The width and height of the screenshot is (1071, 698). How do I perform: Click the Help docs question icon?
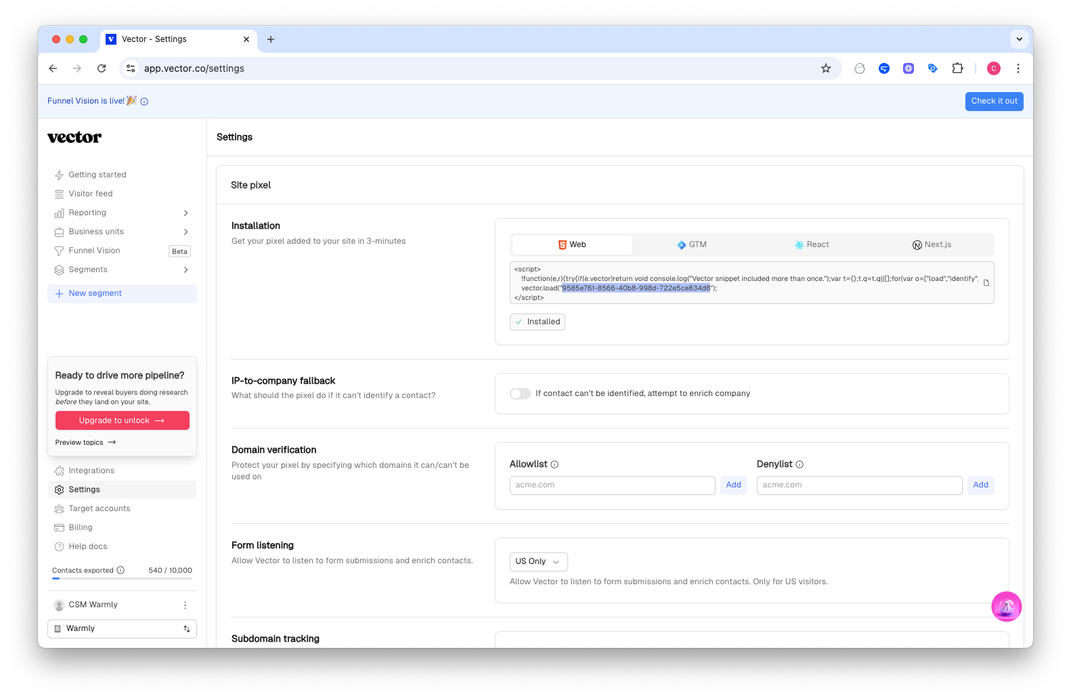(x=59, y=546)
